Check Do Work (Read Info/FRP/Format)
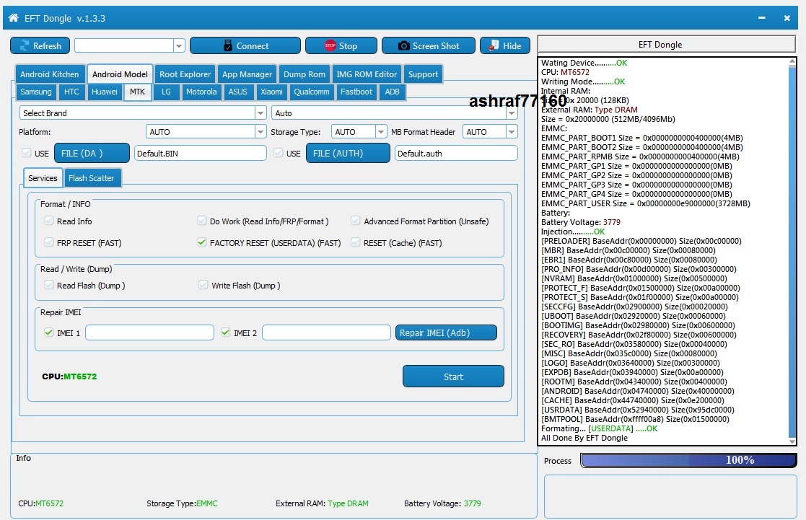This screenshot has height=520, width=806. tap(201, 221)
